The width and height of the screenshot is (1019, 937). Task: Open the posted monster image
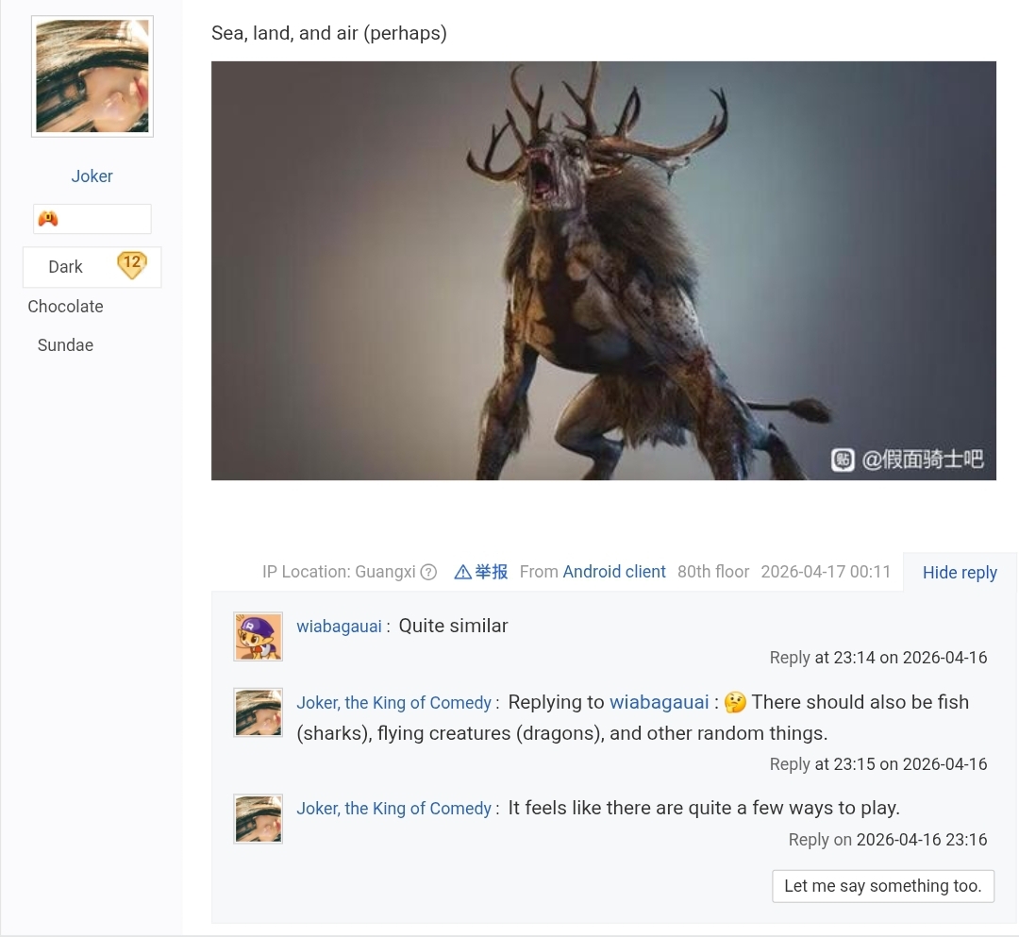coord(603,270)
